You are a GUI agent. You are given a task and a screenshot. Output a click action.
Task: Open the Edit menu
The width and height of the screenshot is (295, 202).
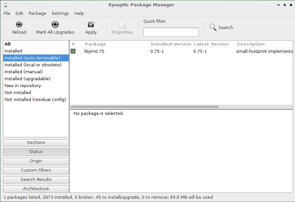click(19, 13)
